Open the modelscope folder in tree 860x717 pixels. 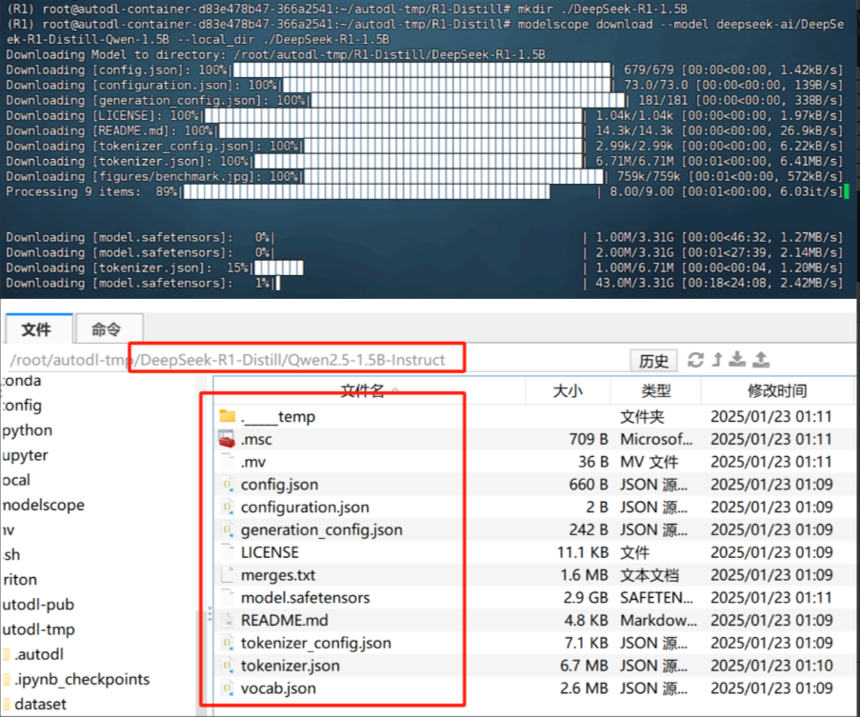43,505
